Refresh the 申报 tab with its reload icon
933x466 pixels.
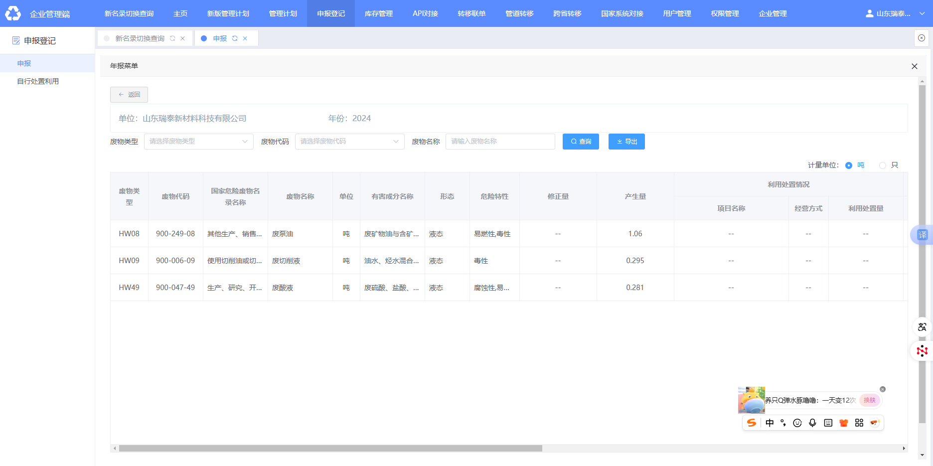(x=235, y=38)
